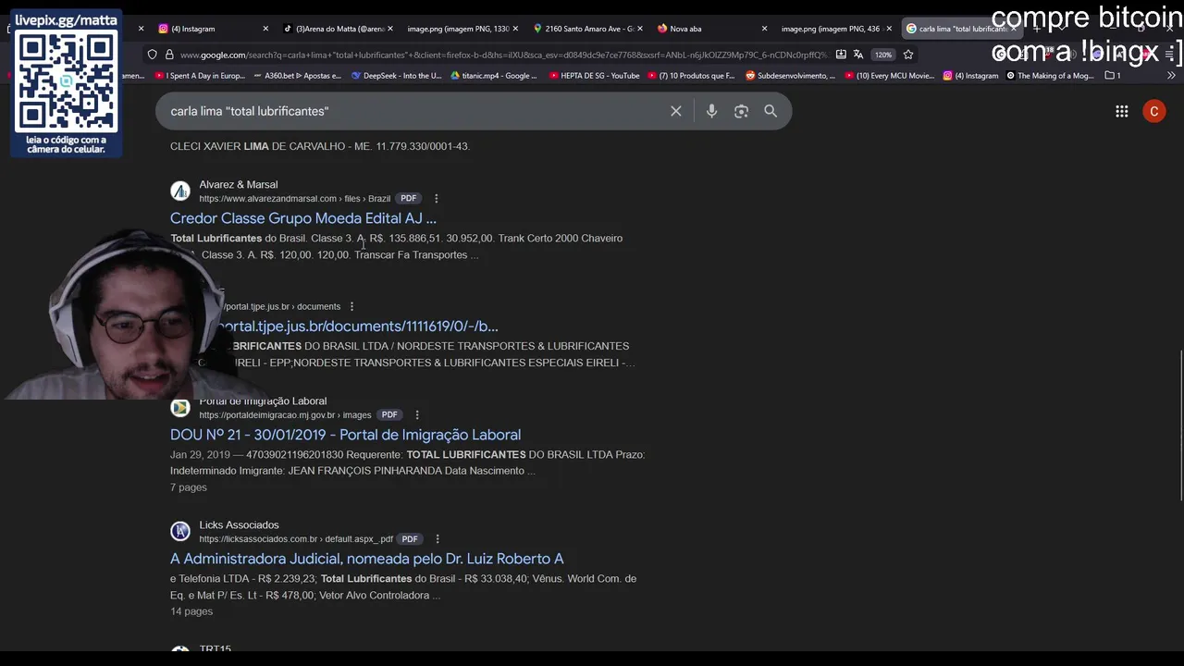This screenshot has width=1184, height=666.
Task: Open options for Alvarez & Marsal result
Action: 437,198
